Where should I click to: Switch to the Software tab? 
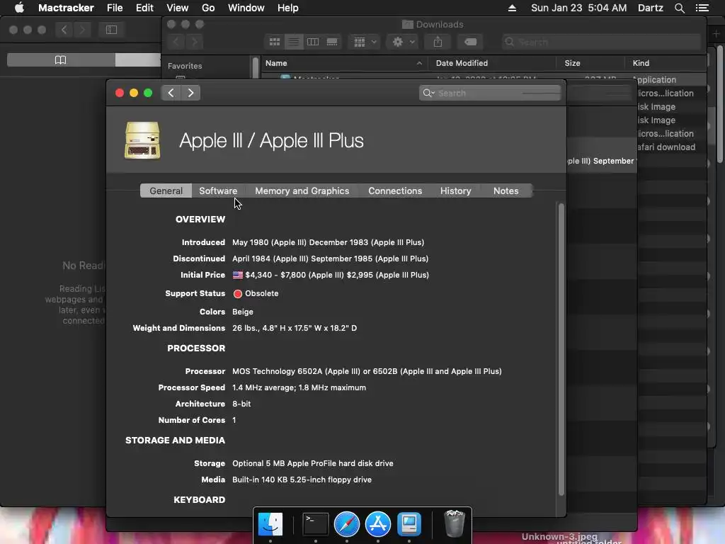tap(218, 191)
